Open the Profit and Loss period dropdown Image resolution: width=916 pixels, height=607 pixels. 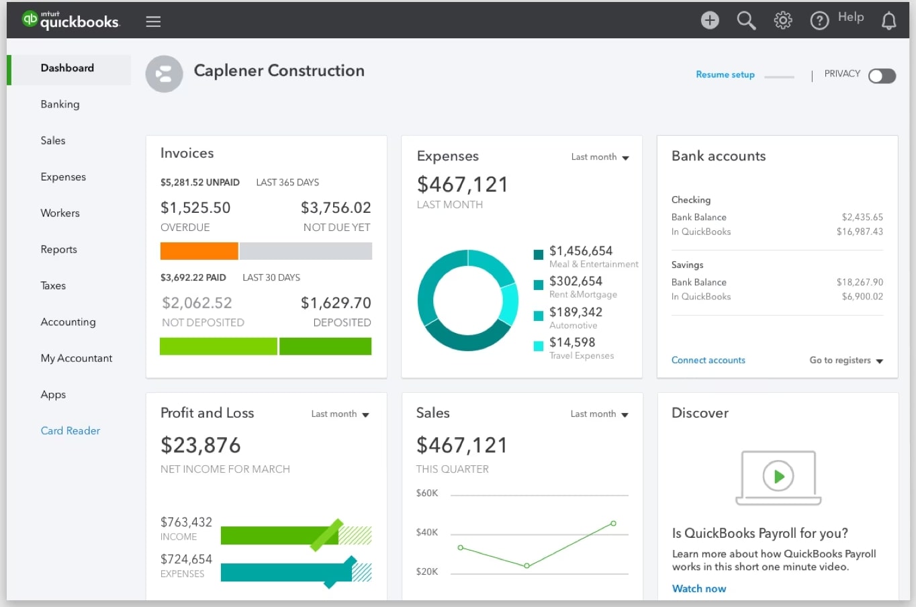click(x=340, y=414)
